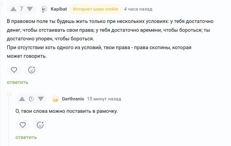Open Gerthranis's profile avatar

tap(55, 99)
